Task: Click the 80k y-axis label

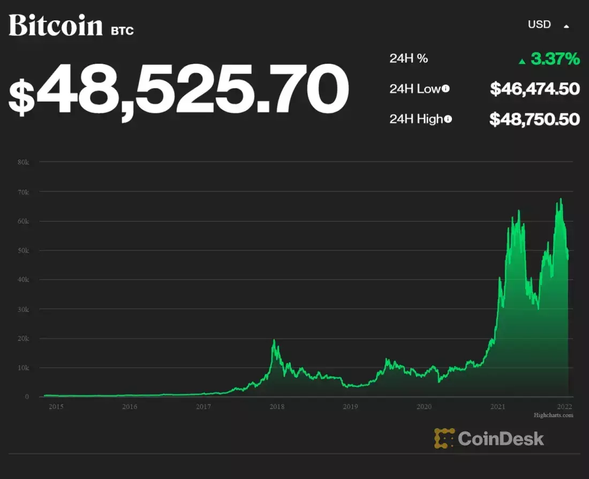Action: 23,162
